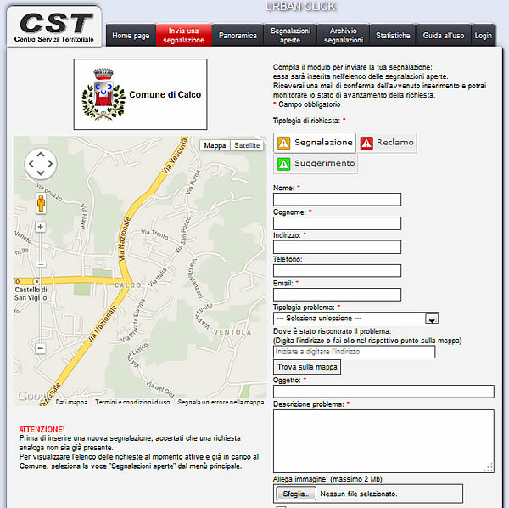Focus the Cognome input field
The width and height of the screenshot is (509, 508).
pos(337,223)
